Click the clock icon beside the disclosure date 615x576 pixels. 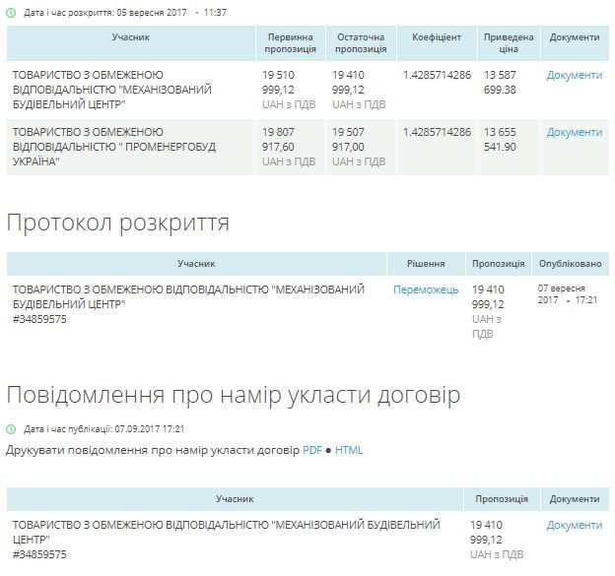11,13
